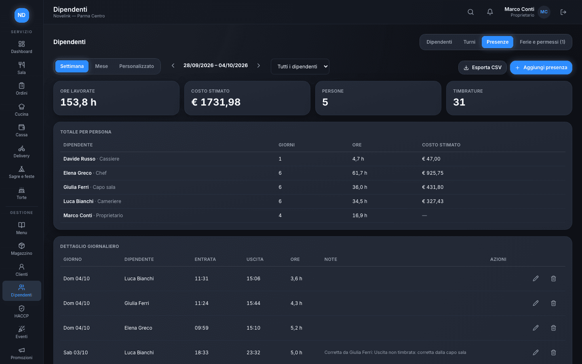Open the notifications bell
This screenshot has height=364, width=582.
click(490, 12)
